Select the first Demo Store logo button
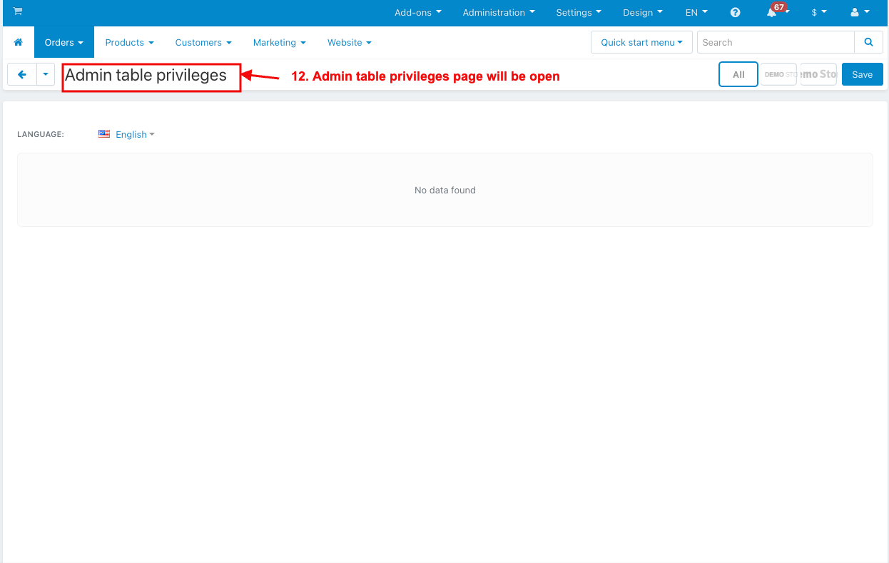Screen dimensions: 889x563 [778, 74]
